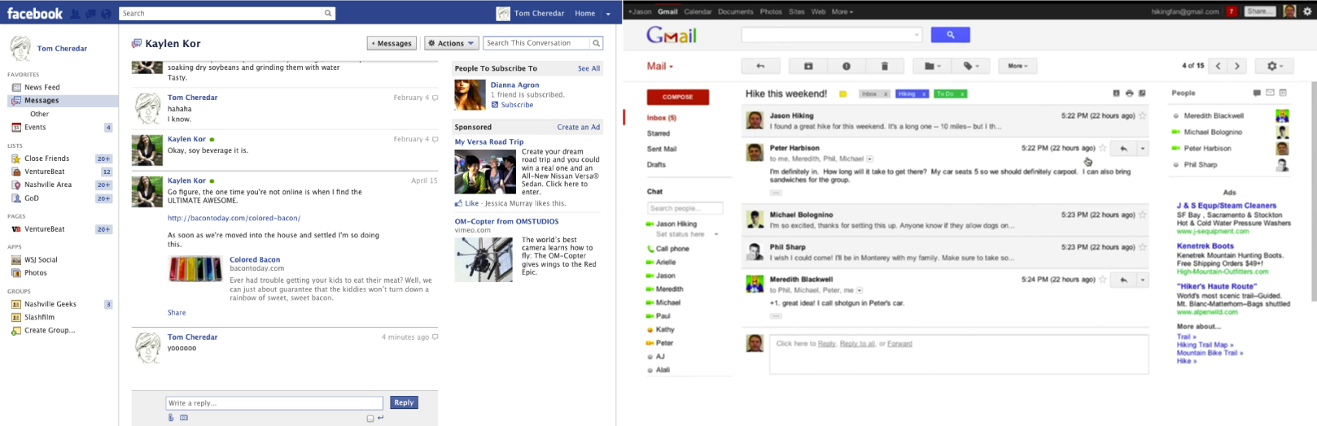Print the Hike this weekend conversation
Image resolution: width=1317 pixels, height=426 pixels.
(x=1129, y=93)
